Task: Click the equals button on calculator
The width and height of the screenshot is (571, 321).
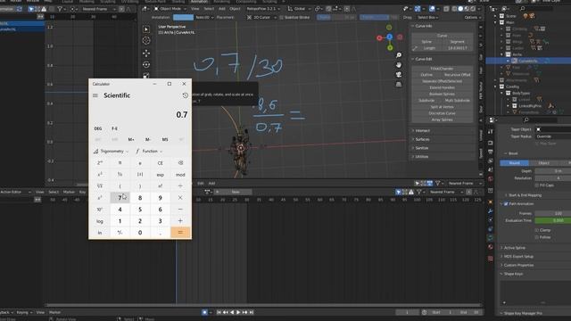Action: (x=180, y=233)
